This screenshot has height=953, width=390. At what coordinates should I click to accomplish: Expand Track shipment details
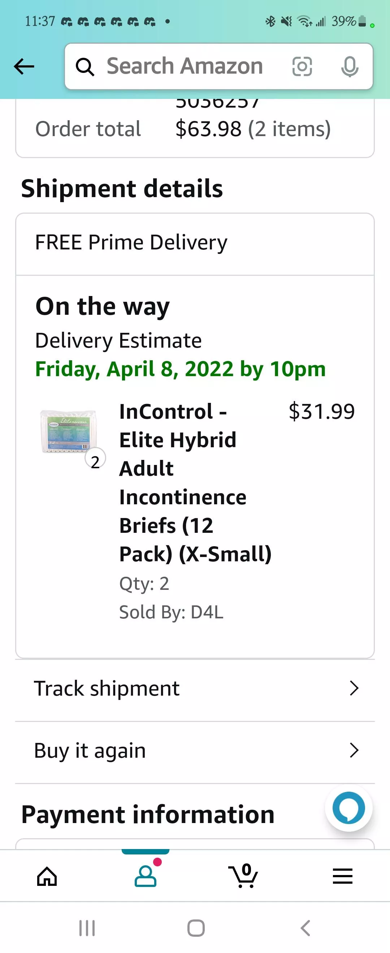click(354, 688)
